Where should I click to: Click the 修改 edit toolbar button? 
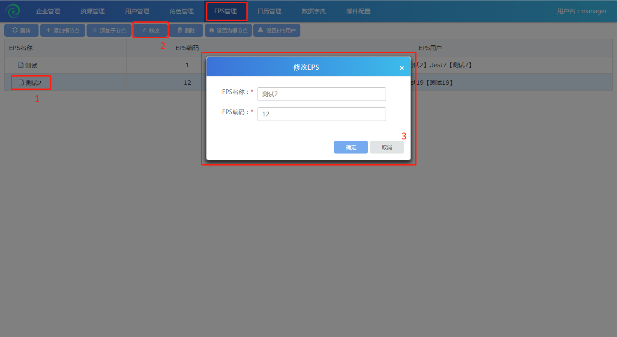(150, 30)
